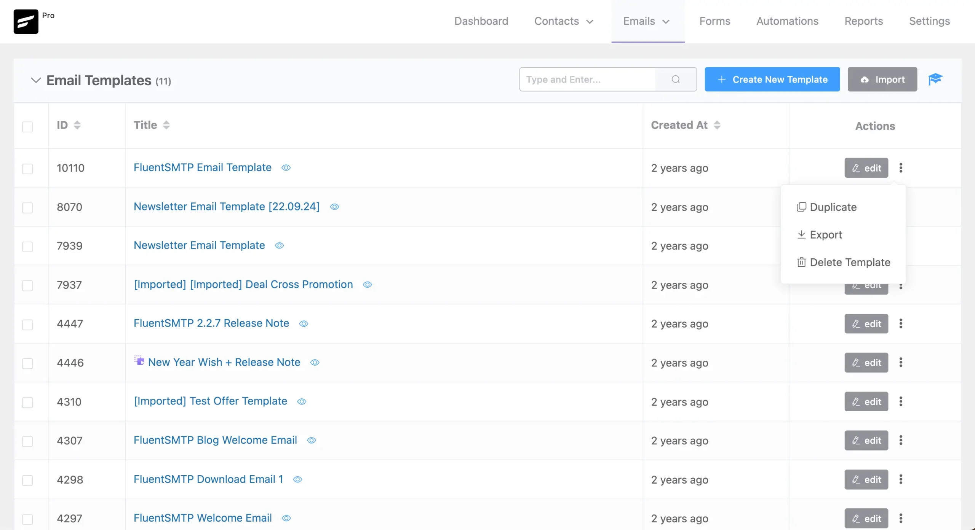The image size is (975, 530).
Task: Sort by Title column arrows
Action: pos(166,125)
